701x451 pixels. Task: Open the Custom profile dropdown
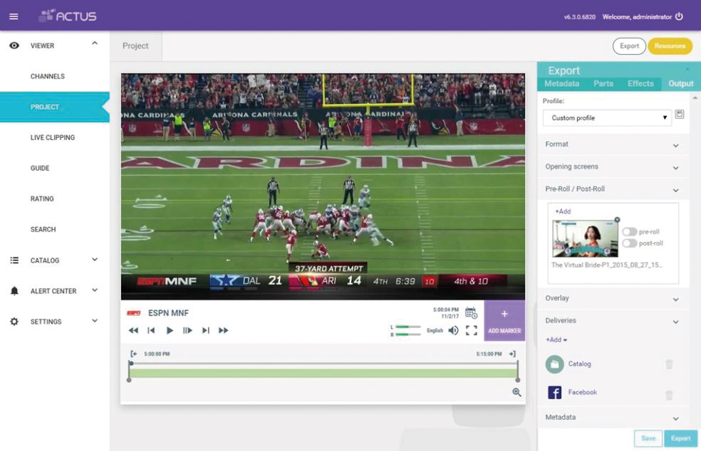[607, 118]
